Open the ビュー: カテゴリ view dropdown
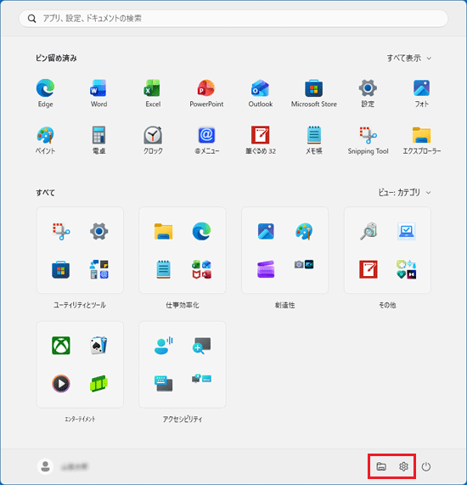 click(x=404, y=193)
